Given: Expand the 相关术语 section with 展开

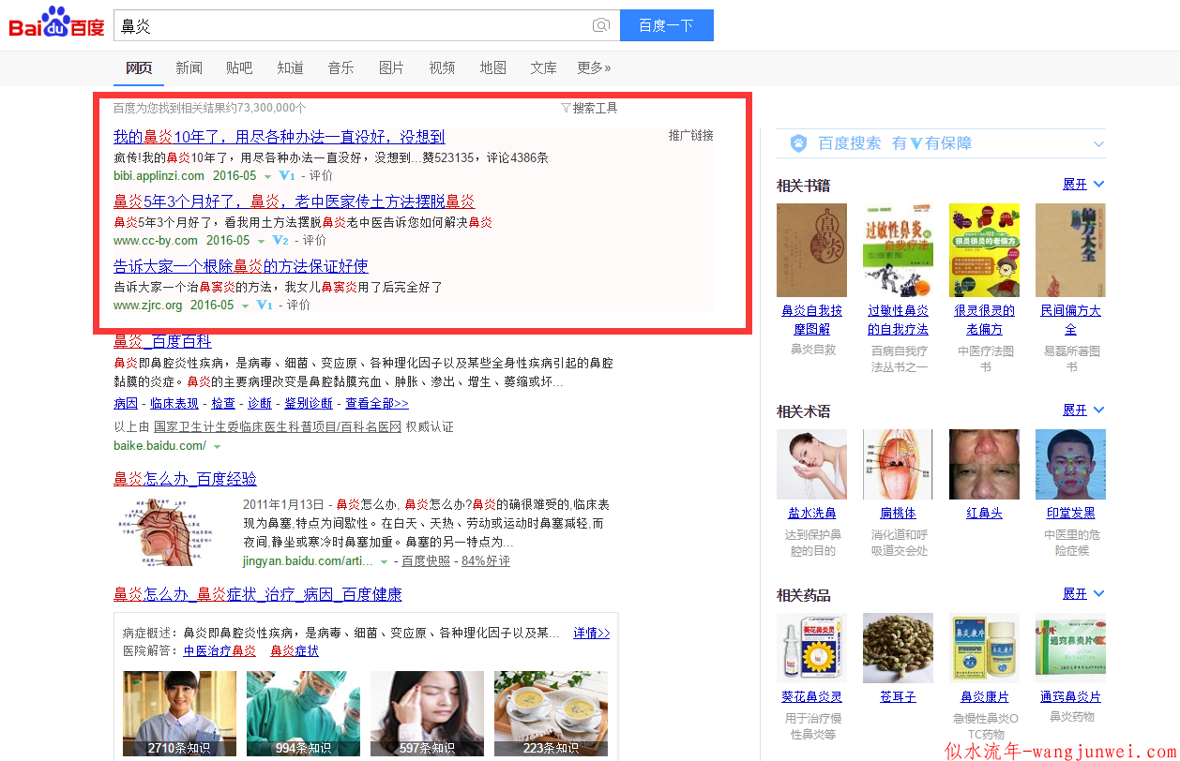Looking at the screenshot, I should [x=1083, y=410].
